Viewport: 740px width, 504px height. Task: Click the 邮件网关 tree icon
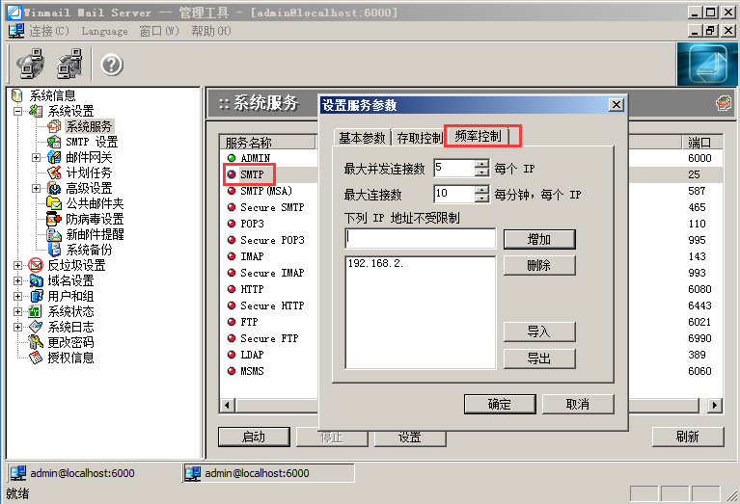point(54,157)
